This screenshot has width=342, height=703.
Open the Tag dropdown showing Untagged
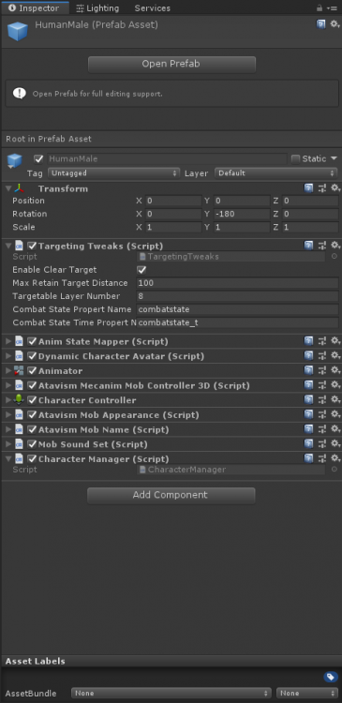(114, 173)
